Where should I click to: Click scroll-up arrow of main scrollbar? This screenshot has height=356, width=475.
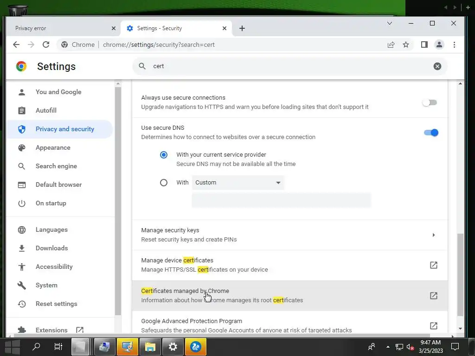pyautogui.click(x=461, y=83)
